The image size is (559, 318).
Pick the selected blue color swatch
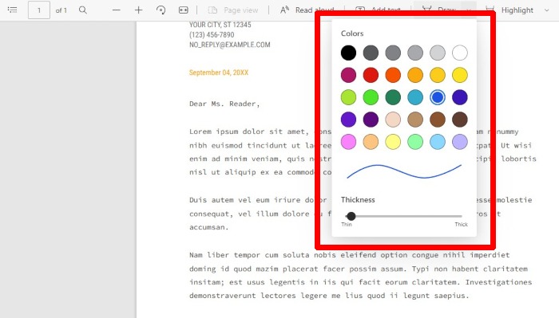[438, 97]
